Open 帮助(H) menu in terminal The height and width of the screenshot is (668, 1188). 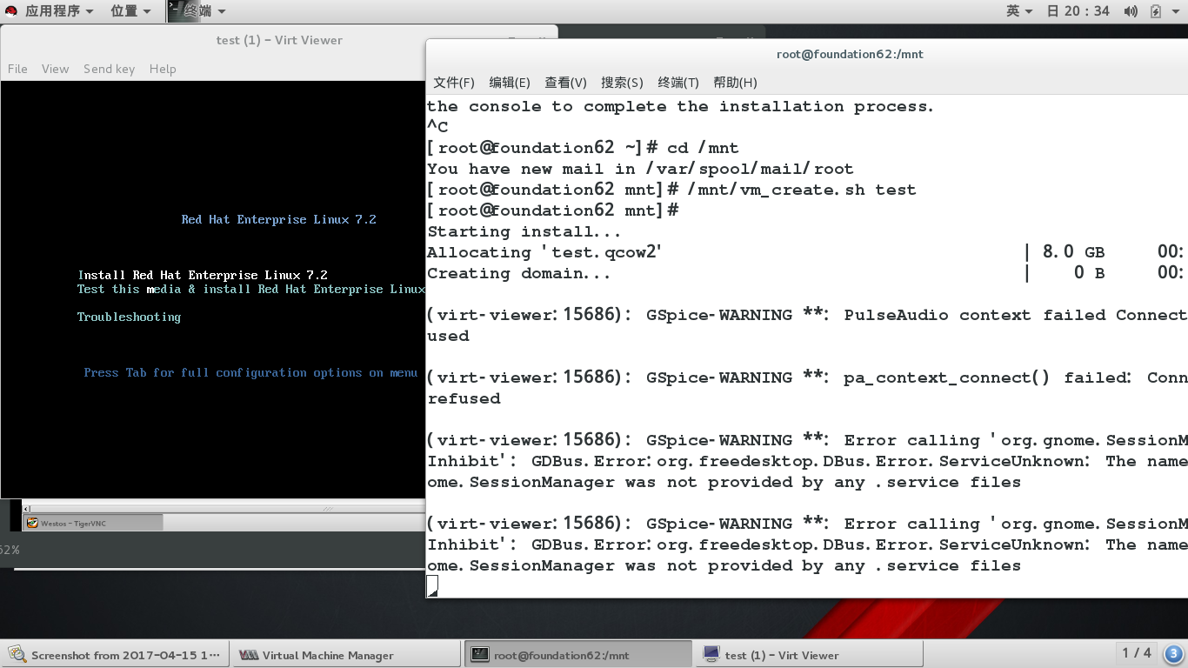click(x=735, y=83)
